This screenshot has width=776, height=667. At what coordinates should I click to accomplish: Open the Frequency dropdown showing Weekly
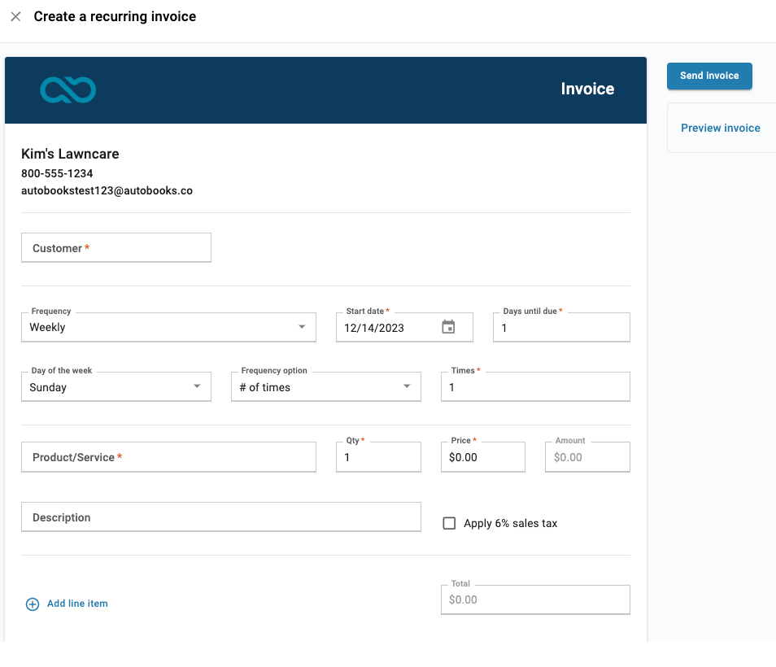pos(168,326)
